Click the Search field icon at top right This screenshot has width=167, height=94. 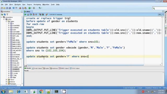point(154,8)
